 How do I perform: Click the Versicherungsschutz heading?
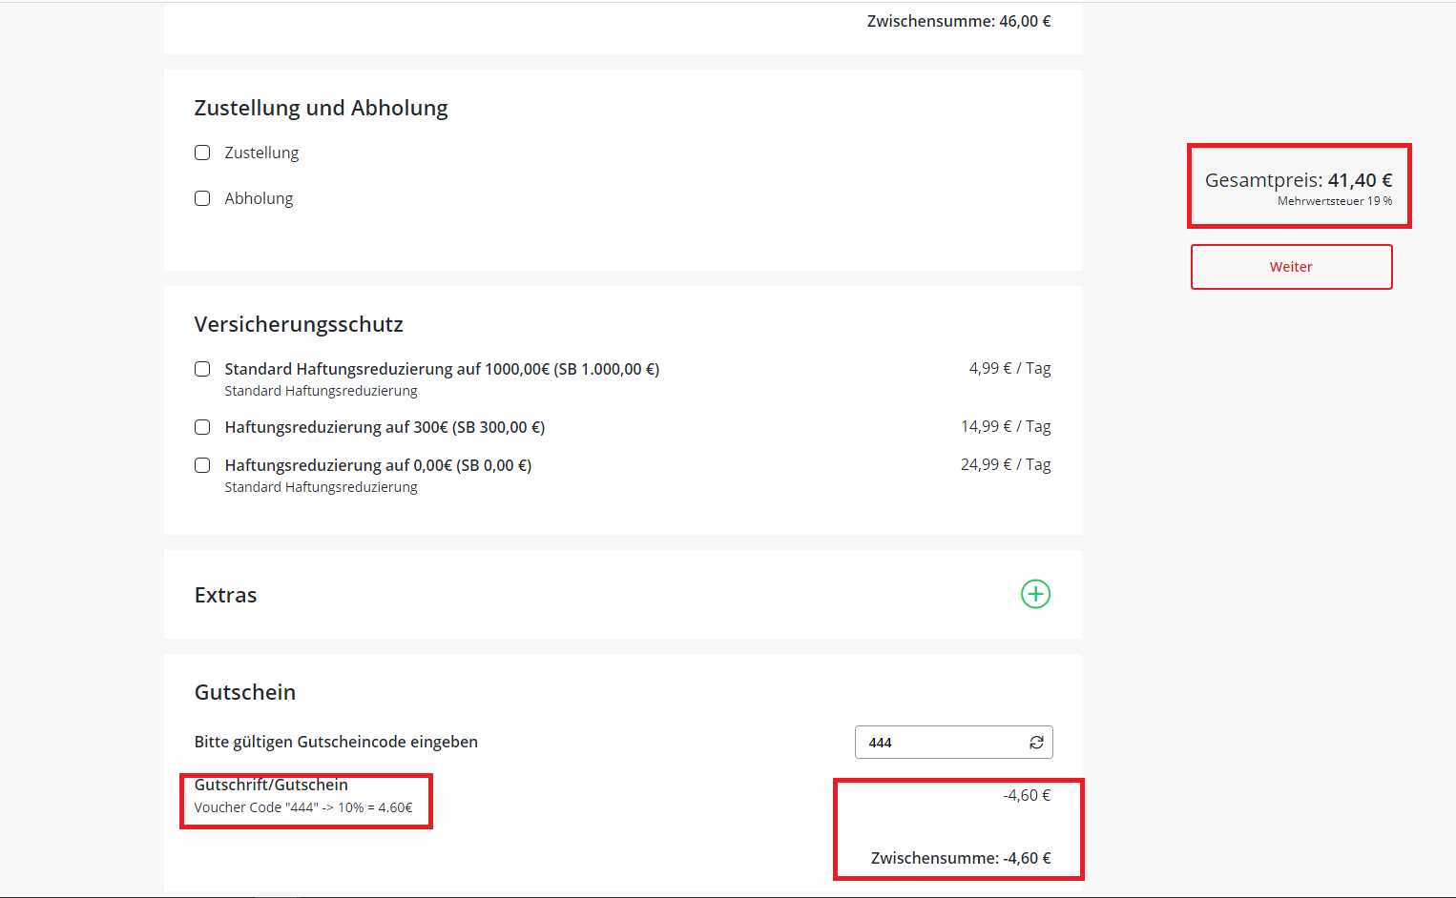pyautogui.click(x=299, y=324)
